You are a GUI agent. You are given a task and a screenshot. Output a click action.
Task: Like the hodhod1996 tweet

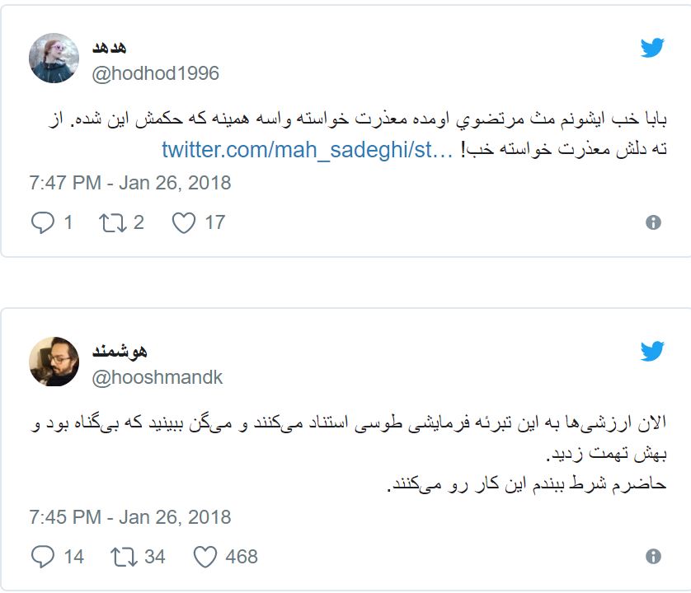click(x=184, y=222)
